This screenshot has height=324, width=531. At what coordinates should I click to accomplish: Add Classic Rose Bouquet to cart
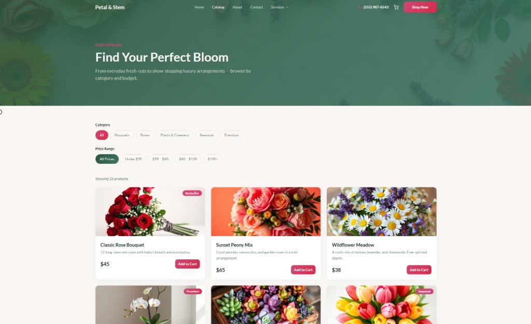click(x=187, y=264)
